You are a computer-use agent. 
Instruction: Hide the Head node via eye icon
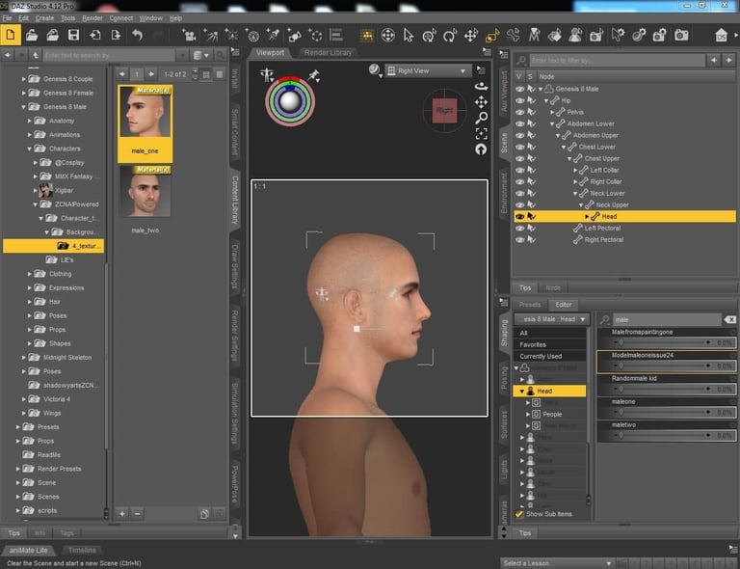click(x=520, y=217)
